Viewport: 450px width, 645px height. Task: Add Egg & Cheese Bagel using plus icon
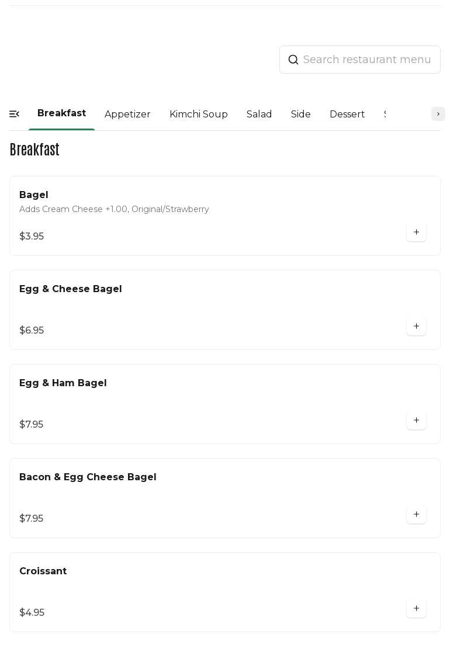416,326
